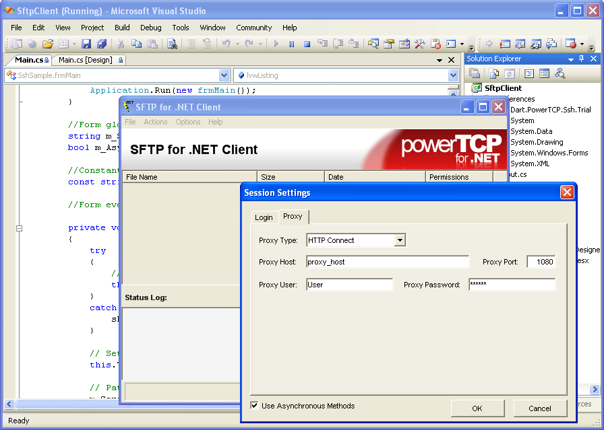This screenshot has height=430, width=604.
Task: Click the Step Over icon
Action: [338, 44]
